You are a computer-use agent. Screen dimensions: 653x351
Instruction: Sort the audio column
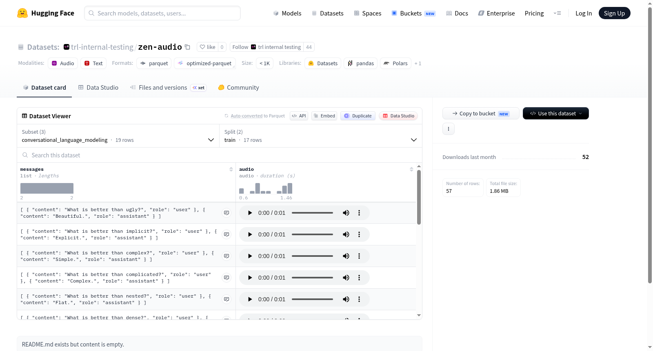pos(411,169)
